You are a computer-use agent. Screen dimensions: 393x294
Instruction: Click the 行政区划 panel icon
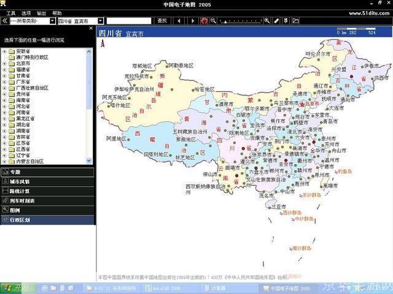click(5, 219)
